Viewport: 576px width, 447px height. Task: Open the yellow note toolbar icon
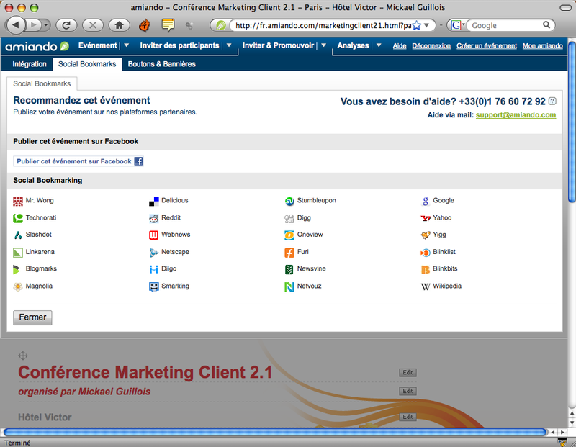(168, 25)
